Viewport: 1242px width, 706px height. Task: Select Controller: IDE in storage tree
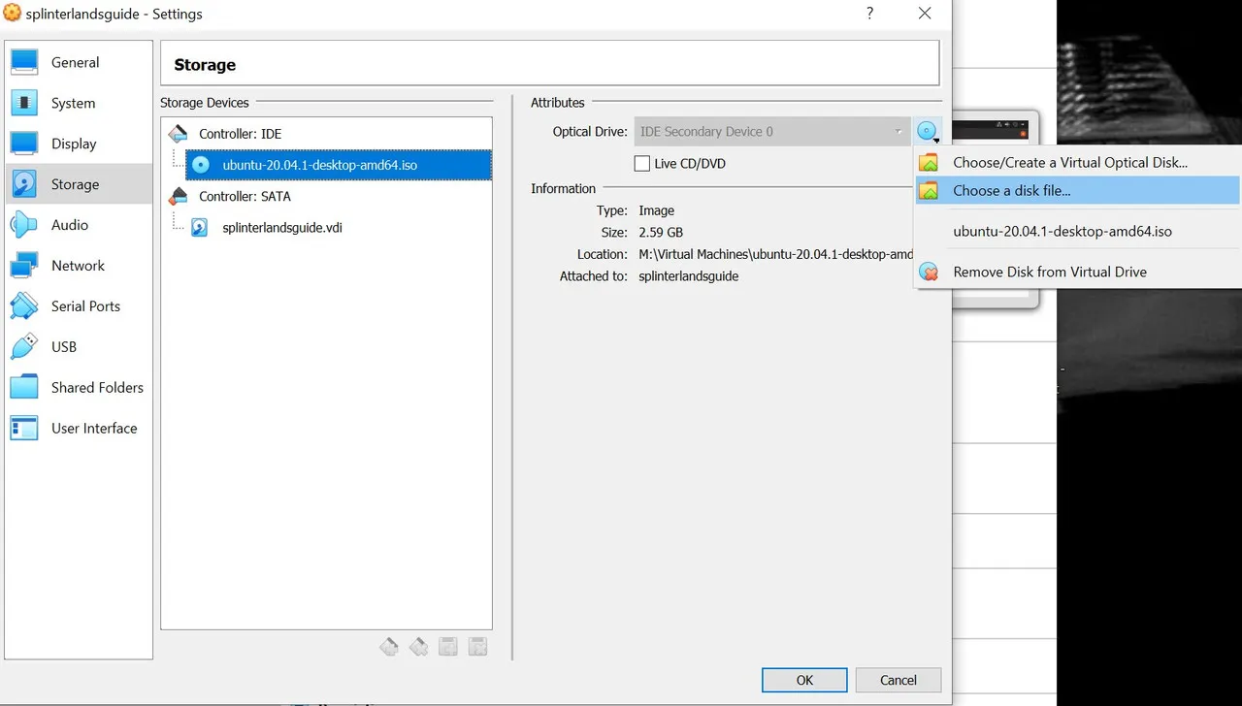coord(240,134)
